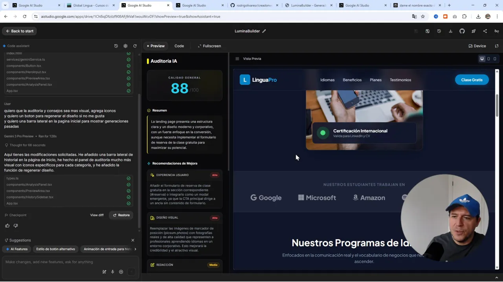The height and width of the screenshot is (282, 503).
Task: Open the Share icon in the top toolbar
Action: [485, 31]
